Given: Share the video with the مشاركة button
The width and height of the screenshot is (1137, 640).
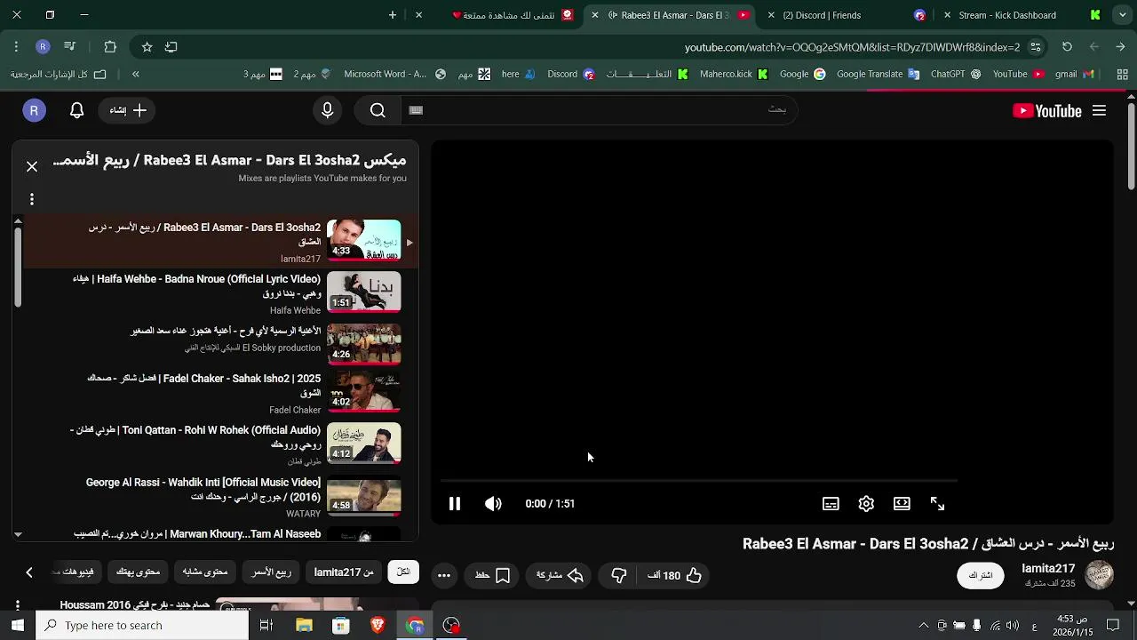Looking at the screenshot, I should click(560, 575).
